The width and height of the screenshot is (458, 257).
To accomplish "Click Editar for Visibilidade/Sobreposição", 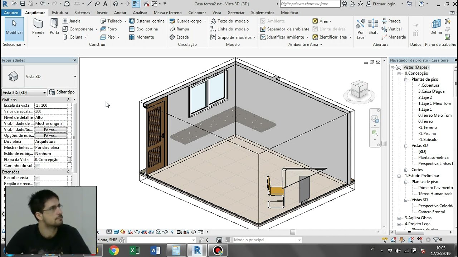I will point(51,130).
